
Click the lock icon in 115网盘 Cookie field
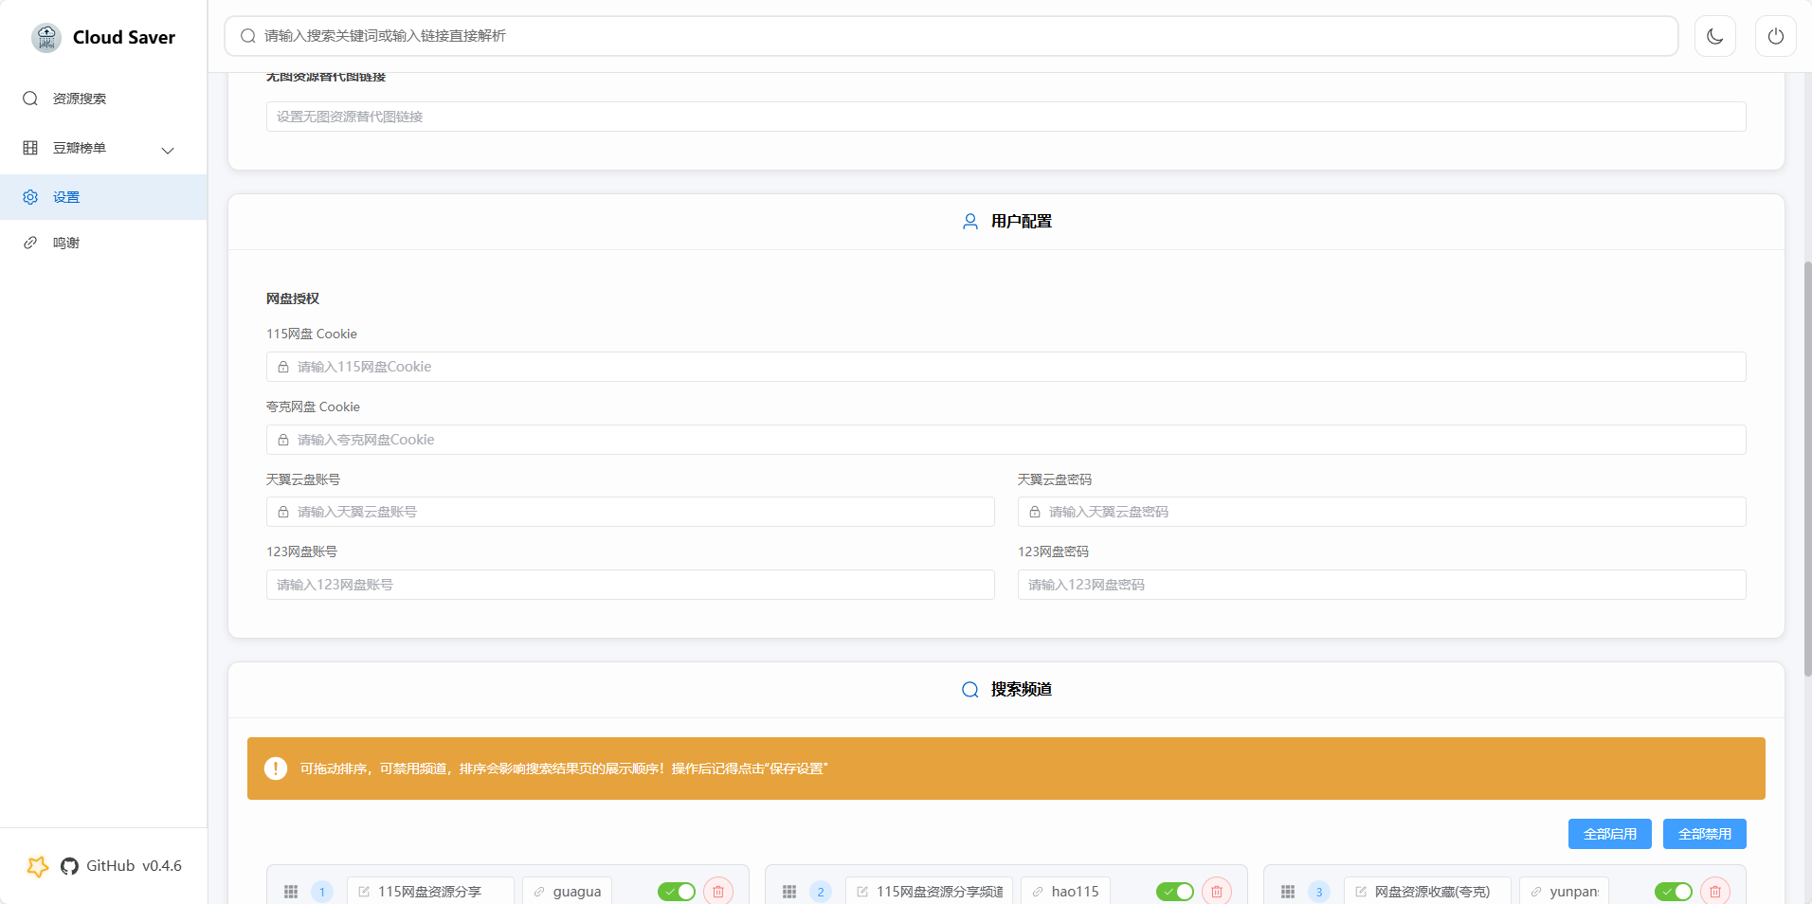tap(283, 367)
